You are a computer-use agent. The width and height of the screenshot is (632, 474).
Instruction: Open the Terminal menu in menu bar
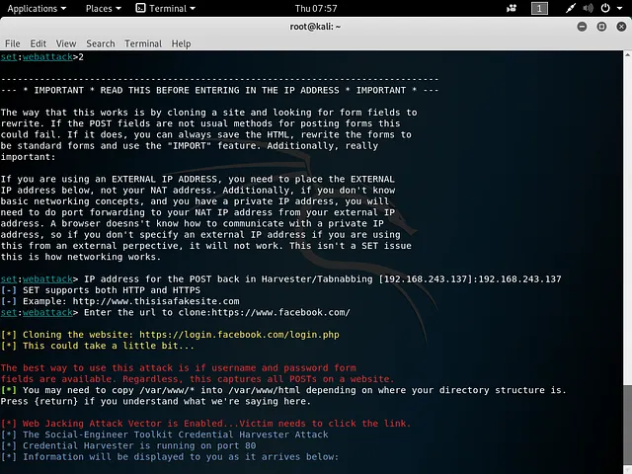143,43
